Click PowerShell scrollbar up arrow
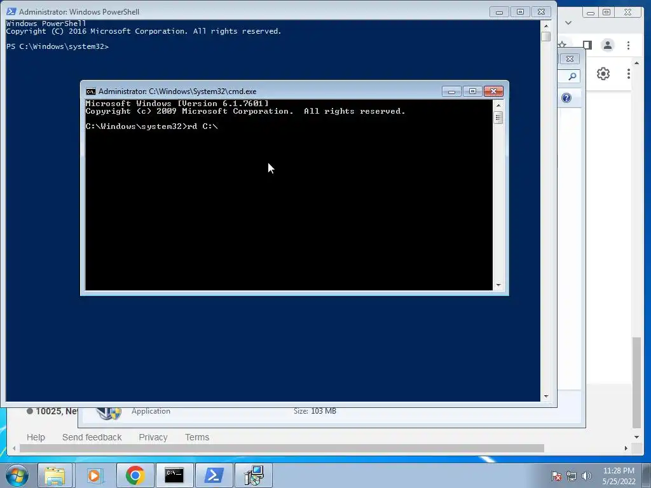 point(546,26)
